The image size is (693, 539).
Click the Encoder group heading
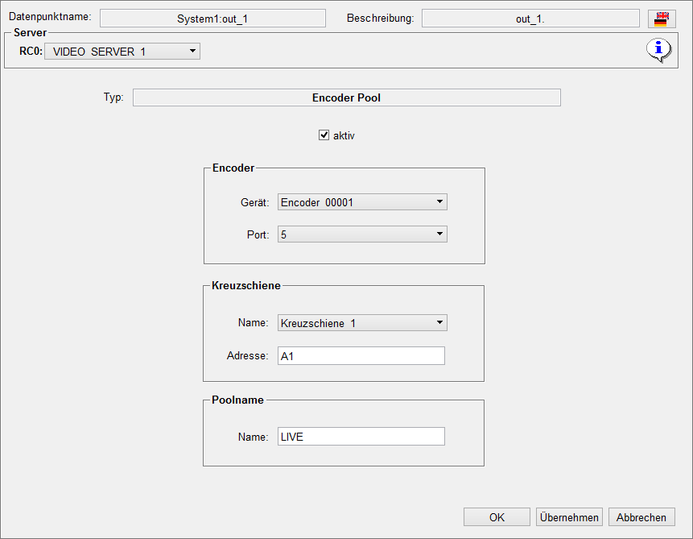233,168
